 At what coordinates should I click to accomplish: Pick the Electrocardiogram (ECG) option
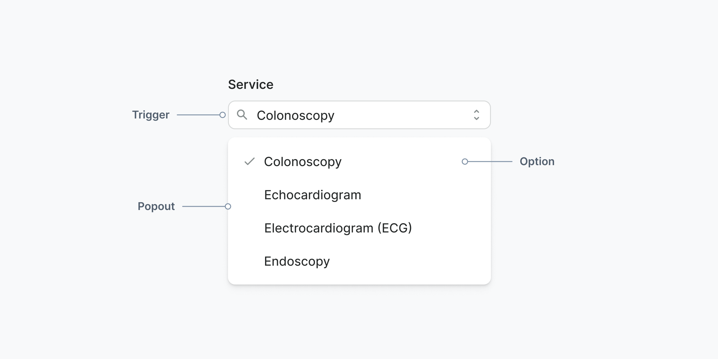[x=338, y=228]
